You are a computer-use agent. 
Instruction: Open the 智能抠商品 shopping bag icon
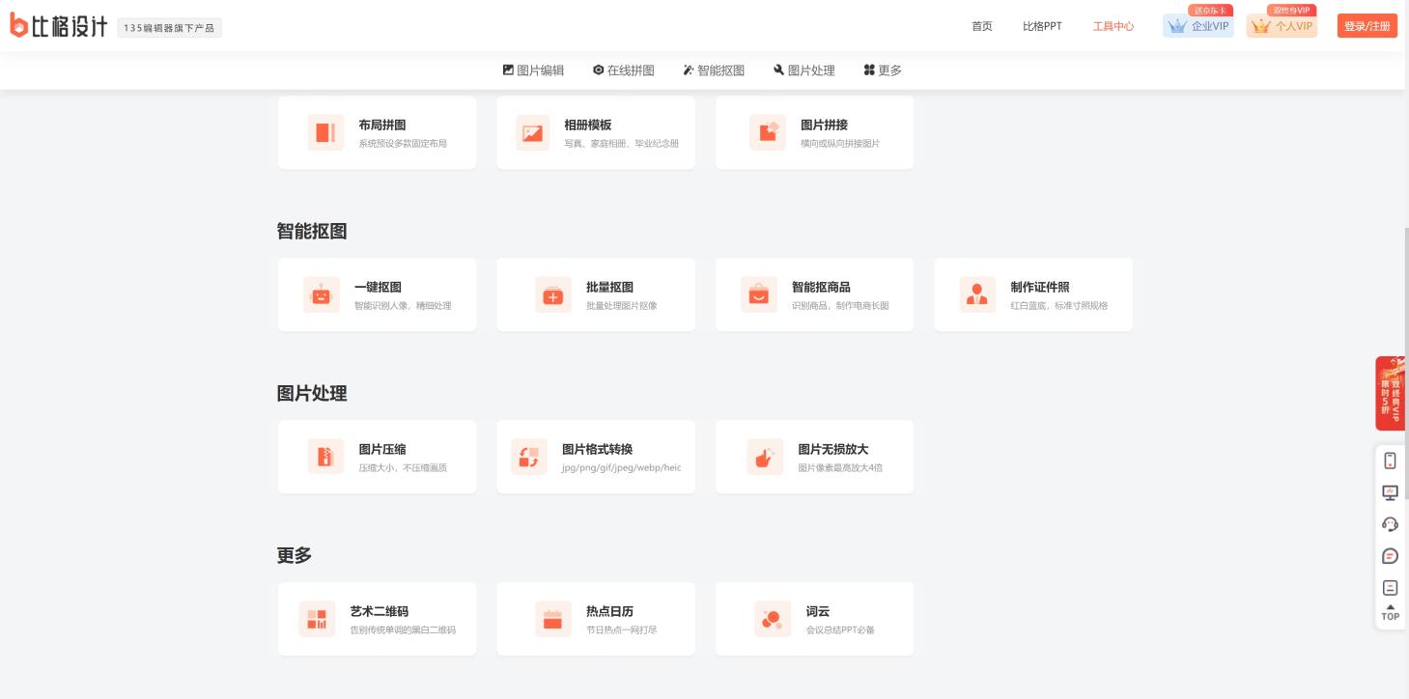coord(759,294)
